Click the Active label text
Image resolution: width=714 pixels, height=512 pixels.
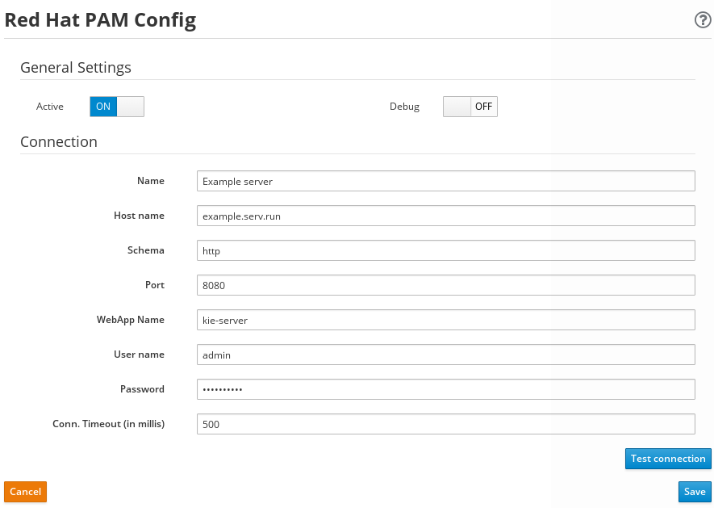click(50, 107)
